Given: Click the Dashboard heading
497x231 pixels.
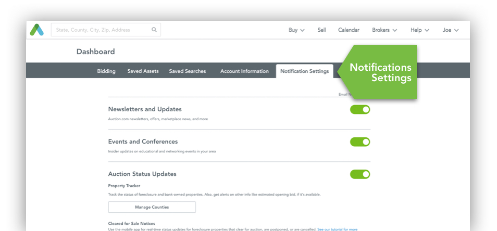Looking at the screenshot, I should [95, 52].
